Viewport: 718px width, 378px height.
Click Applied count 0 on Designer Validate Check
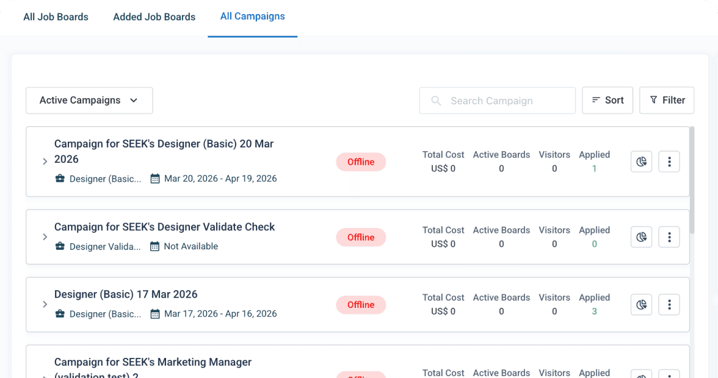595,244
